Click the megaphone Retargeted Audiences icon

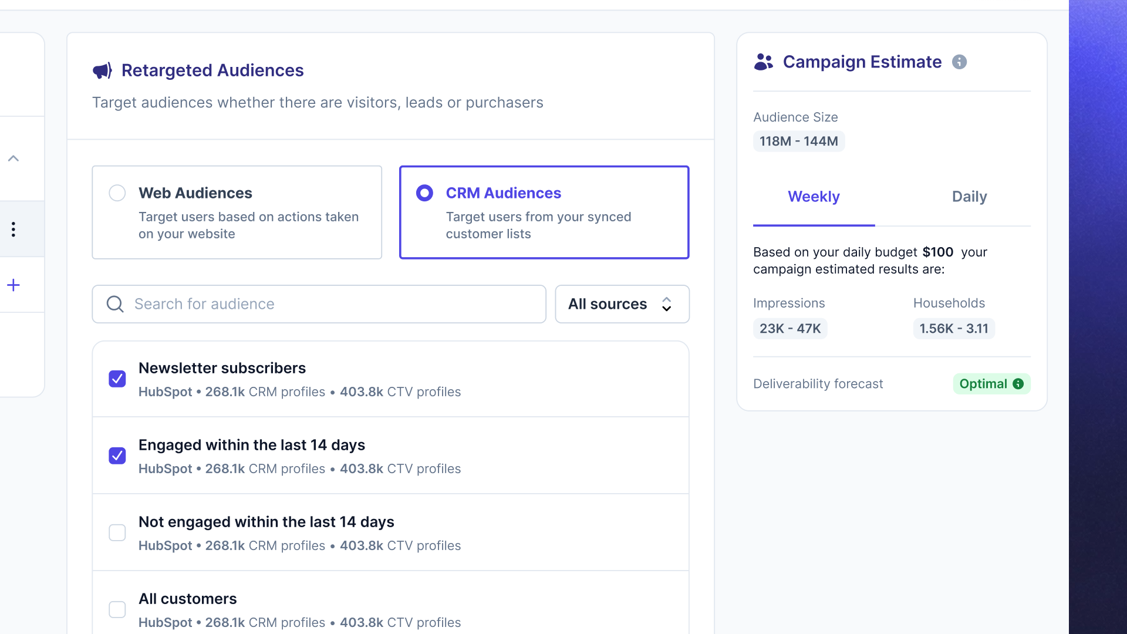click(102, 70)
